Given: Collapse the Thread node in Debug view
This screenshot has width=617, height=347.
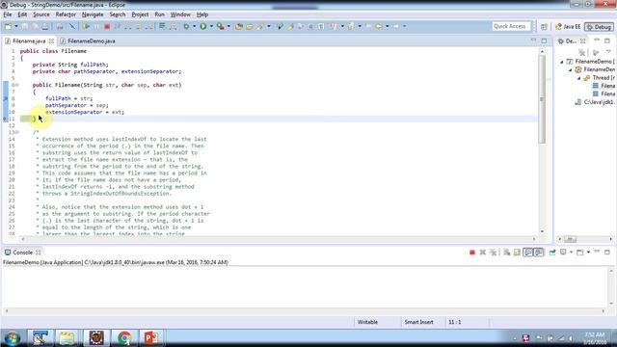Looking at the screenshot, I should point(578,78).
